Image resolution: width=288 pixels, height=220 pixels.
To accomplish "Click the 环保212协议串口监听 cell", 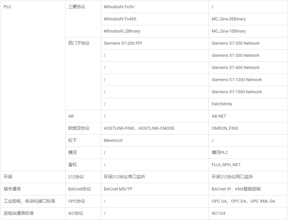I will (155, 177).
